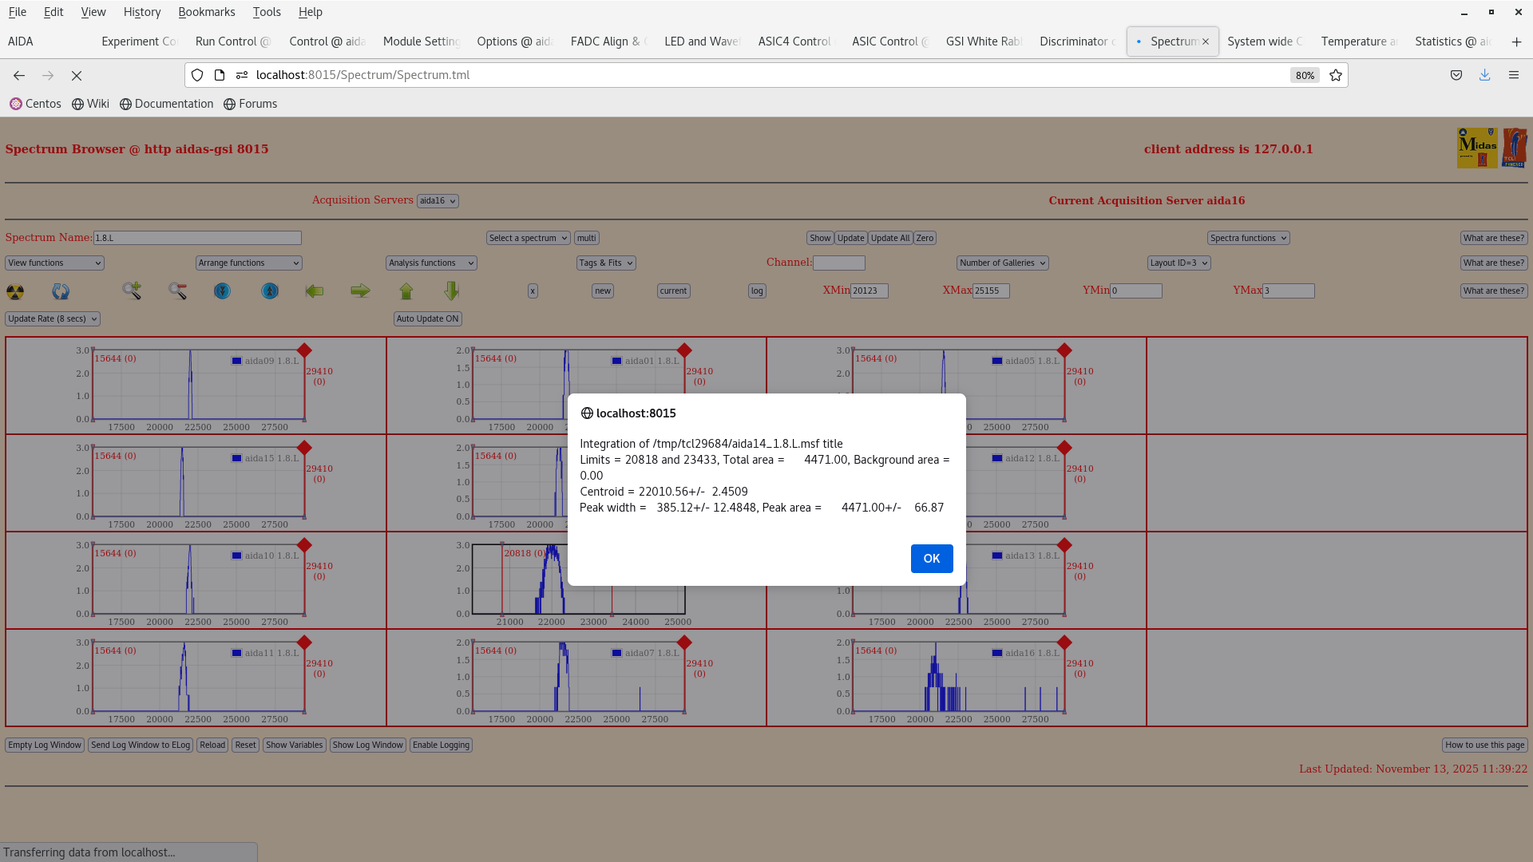
Task: Toggle the log scale button
Action: (755, 291)
